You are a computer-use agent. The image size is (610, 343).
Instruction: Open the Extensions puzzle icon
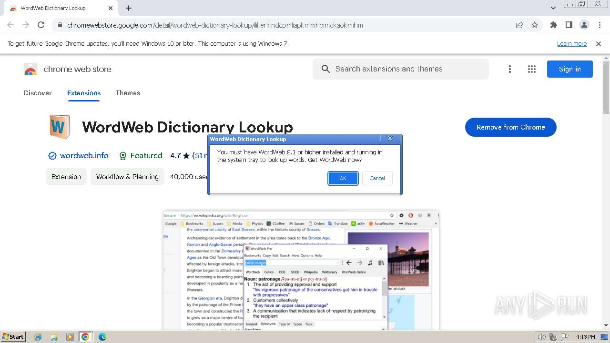click(553, 25)
